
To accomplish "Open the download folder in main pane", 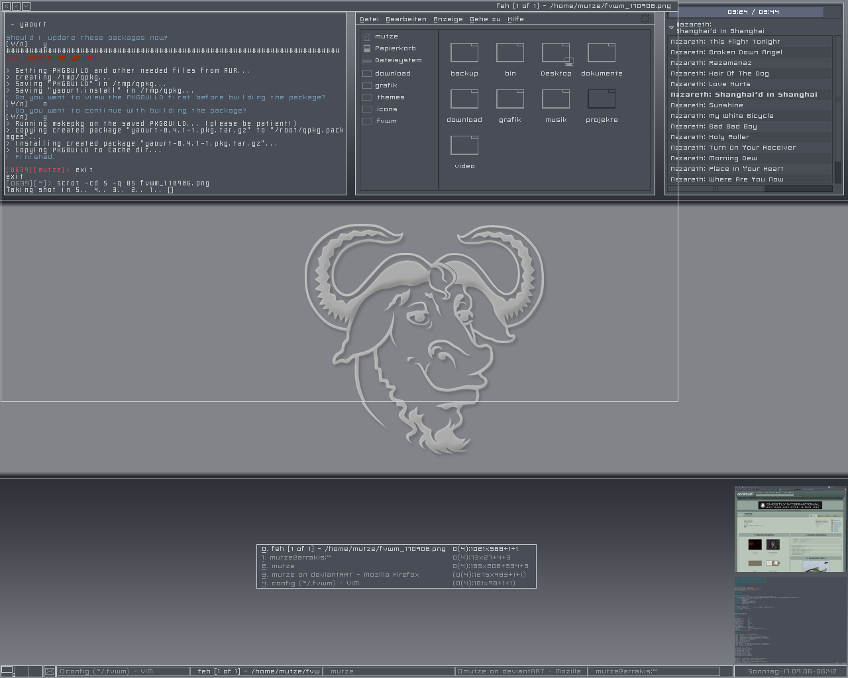I will (x=464, y=99).
